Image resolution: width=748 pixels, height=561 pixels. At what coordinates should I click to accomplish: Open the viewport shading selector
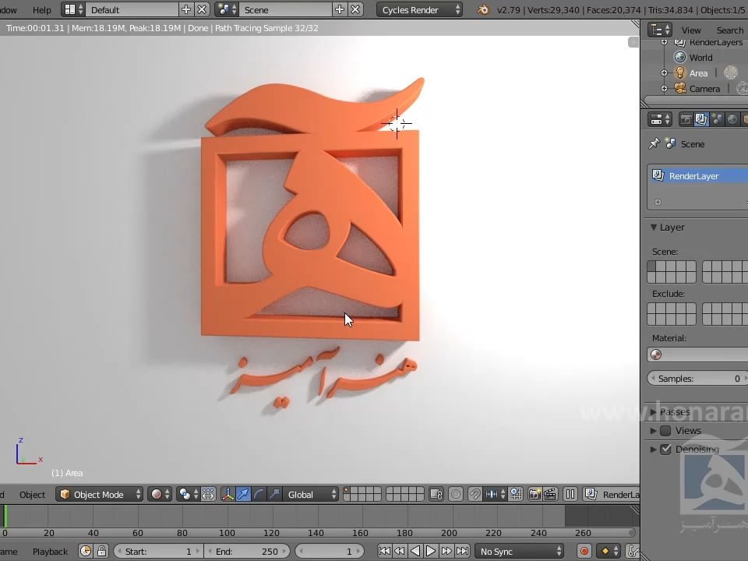tap(160, 494)
